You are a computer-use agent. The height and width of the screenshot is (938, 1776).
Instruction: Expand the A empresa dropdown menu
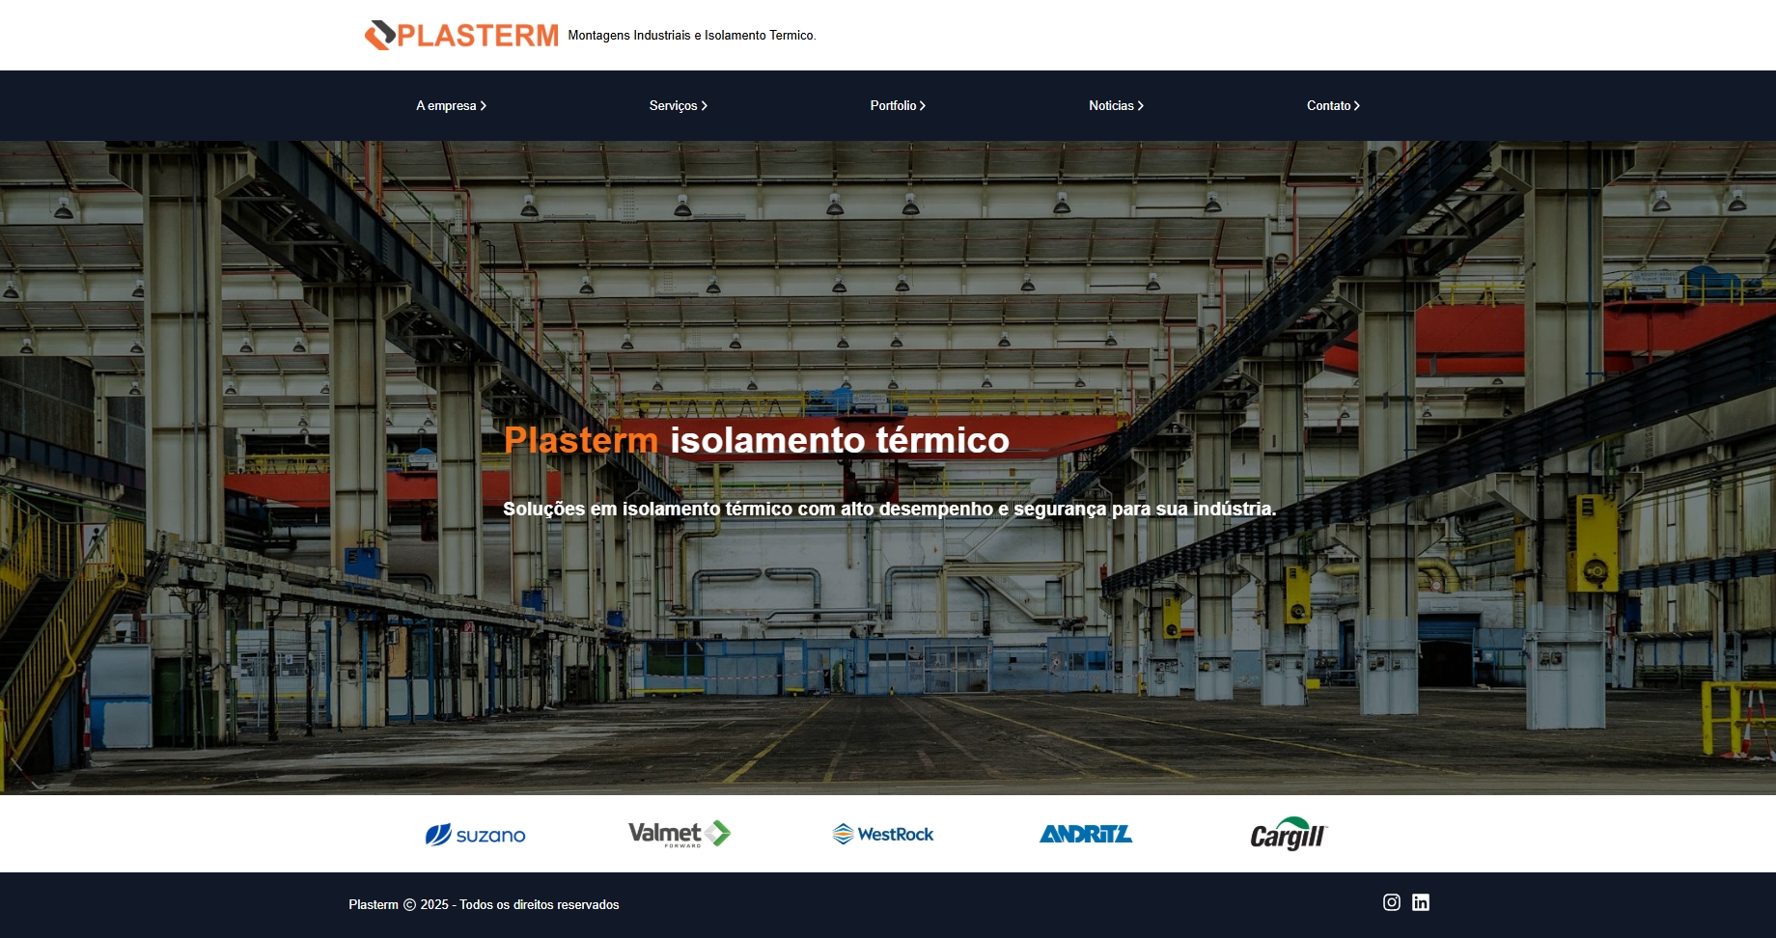[451, 106]
